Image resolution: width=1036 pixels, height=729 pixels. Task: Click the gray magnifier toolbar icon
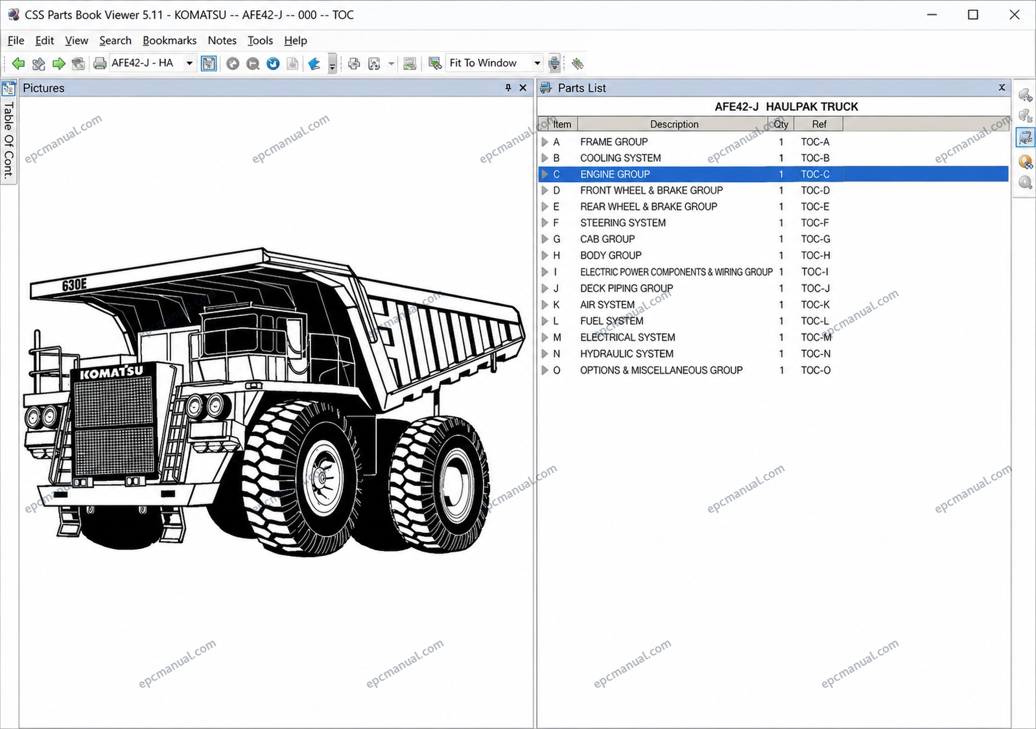coord(253,64)
